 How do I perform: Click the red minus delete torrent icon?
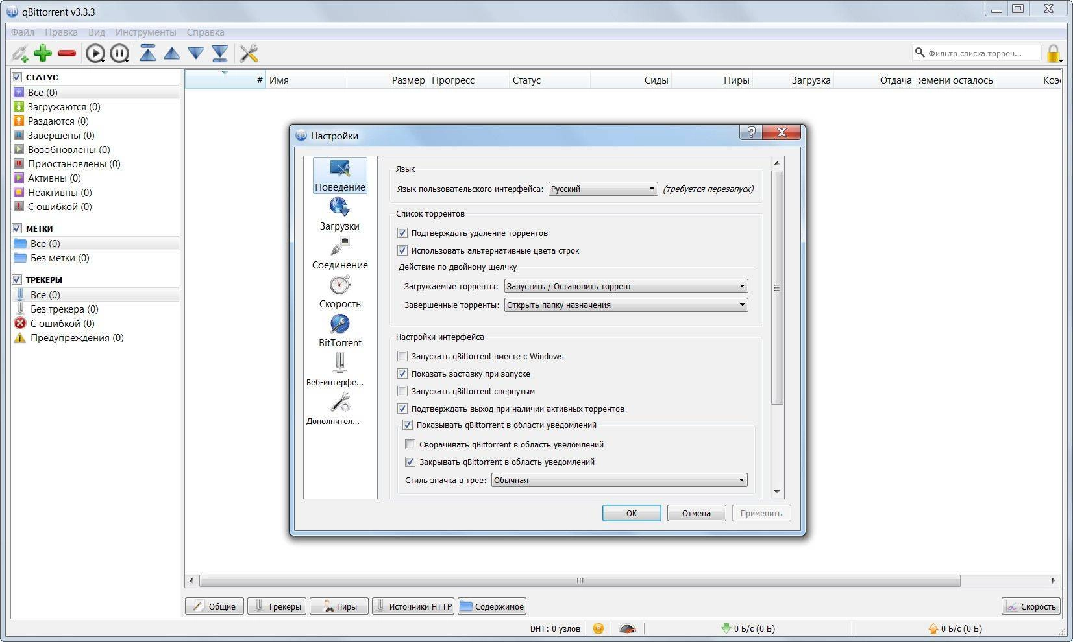click(67, 53)
